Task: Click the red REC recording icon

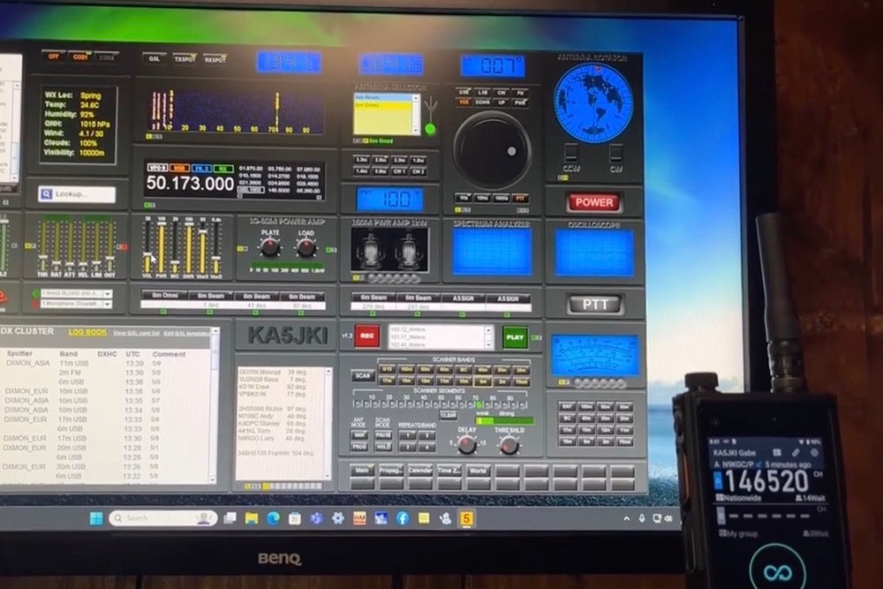Action: pos(366,336)
